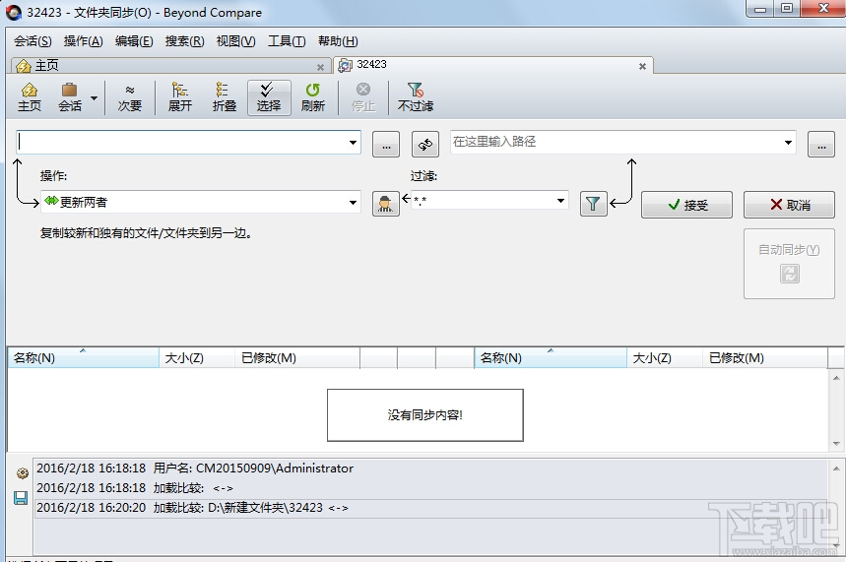846x562 pixels.
Task: Select log entry 用户名: CM20150909\Administrator
Action: click(430, 468)
